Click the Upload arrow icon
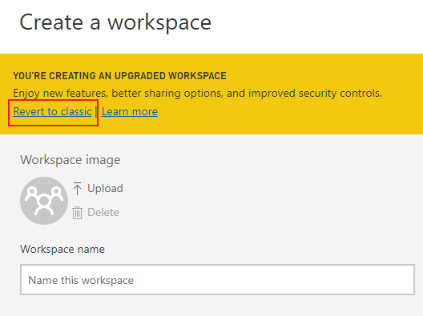 (x=77, y=188)
